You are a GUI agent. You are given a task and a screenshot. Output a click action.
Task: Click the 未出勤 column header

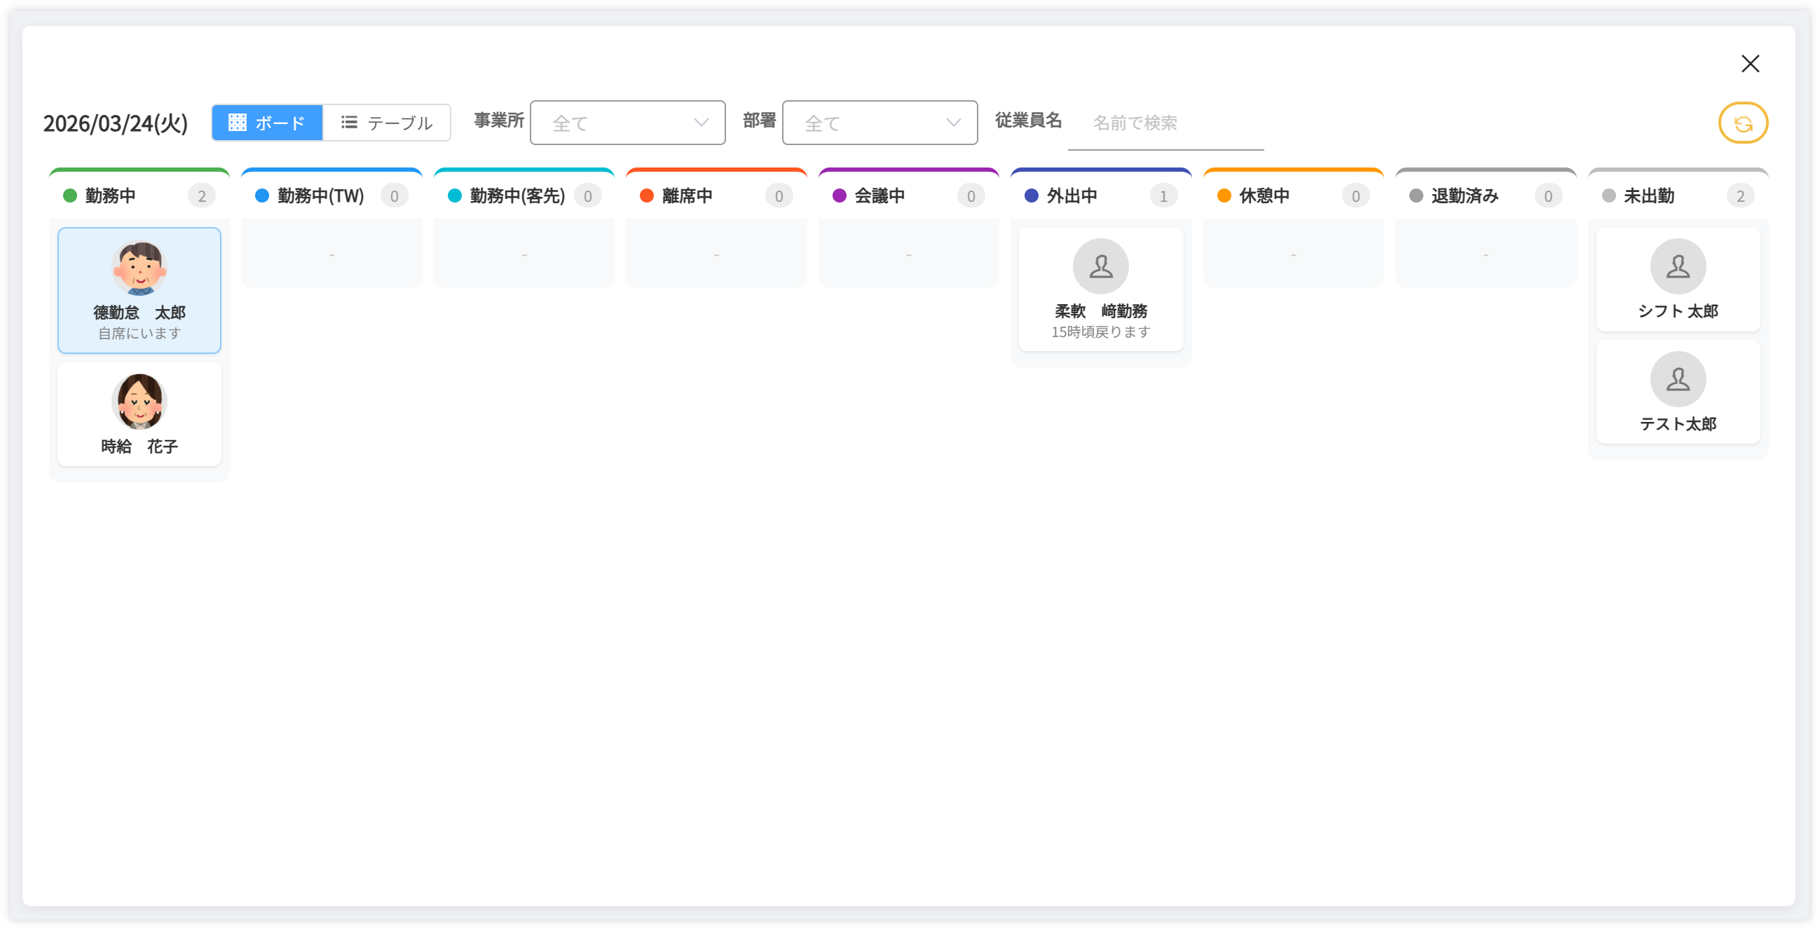(1648, 196)
